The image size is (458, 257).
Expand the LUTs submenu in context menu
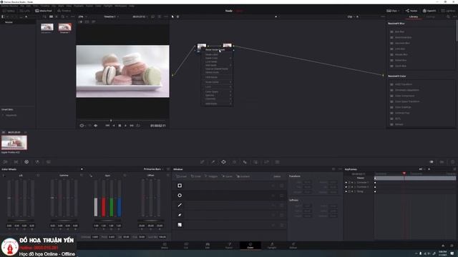217,87
